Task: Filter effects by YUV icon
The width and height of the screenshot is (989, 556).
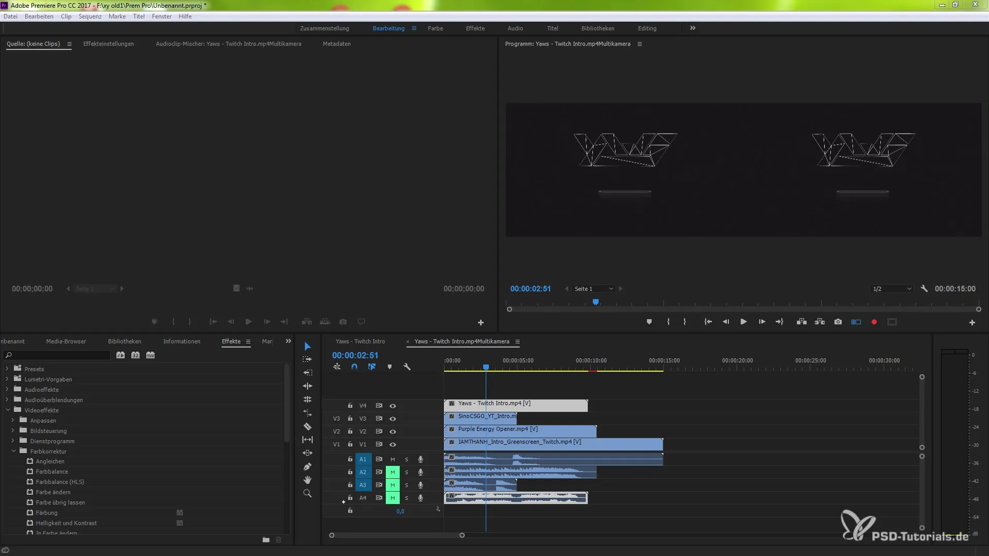Action: click(x=150, y=355)
